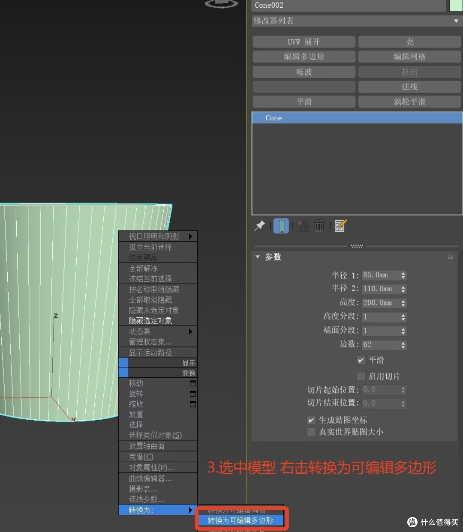
Task: Apply the 涡轮平滑 modifier button
Action: pos(409,102)
